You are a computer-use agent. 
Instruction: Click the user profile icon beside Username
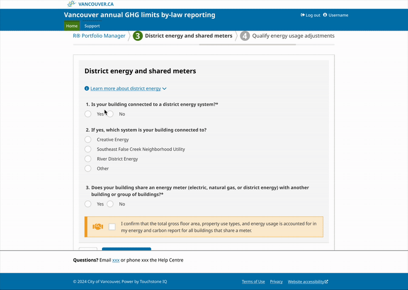(x=325, y=15)
